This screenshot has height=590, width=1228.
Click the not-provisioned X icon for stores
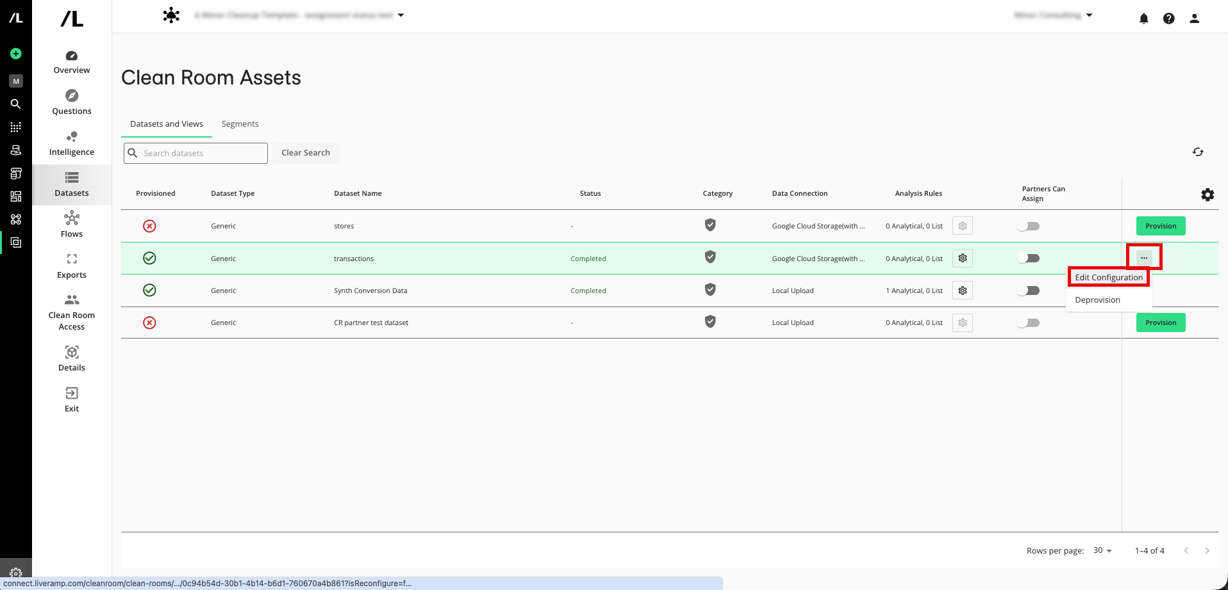149,226
